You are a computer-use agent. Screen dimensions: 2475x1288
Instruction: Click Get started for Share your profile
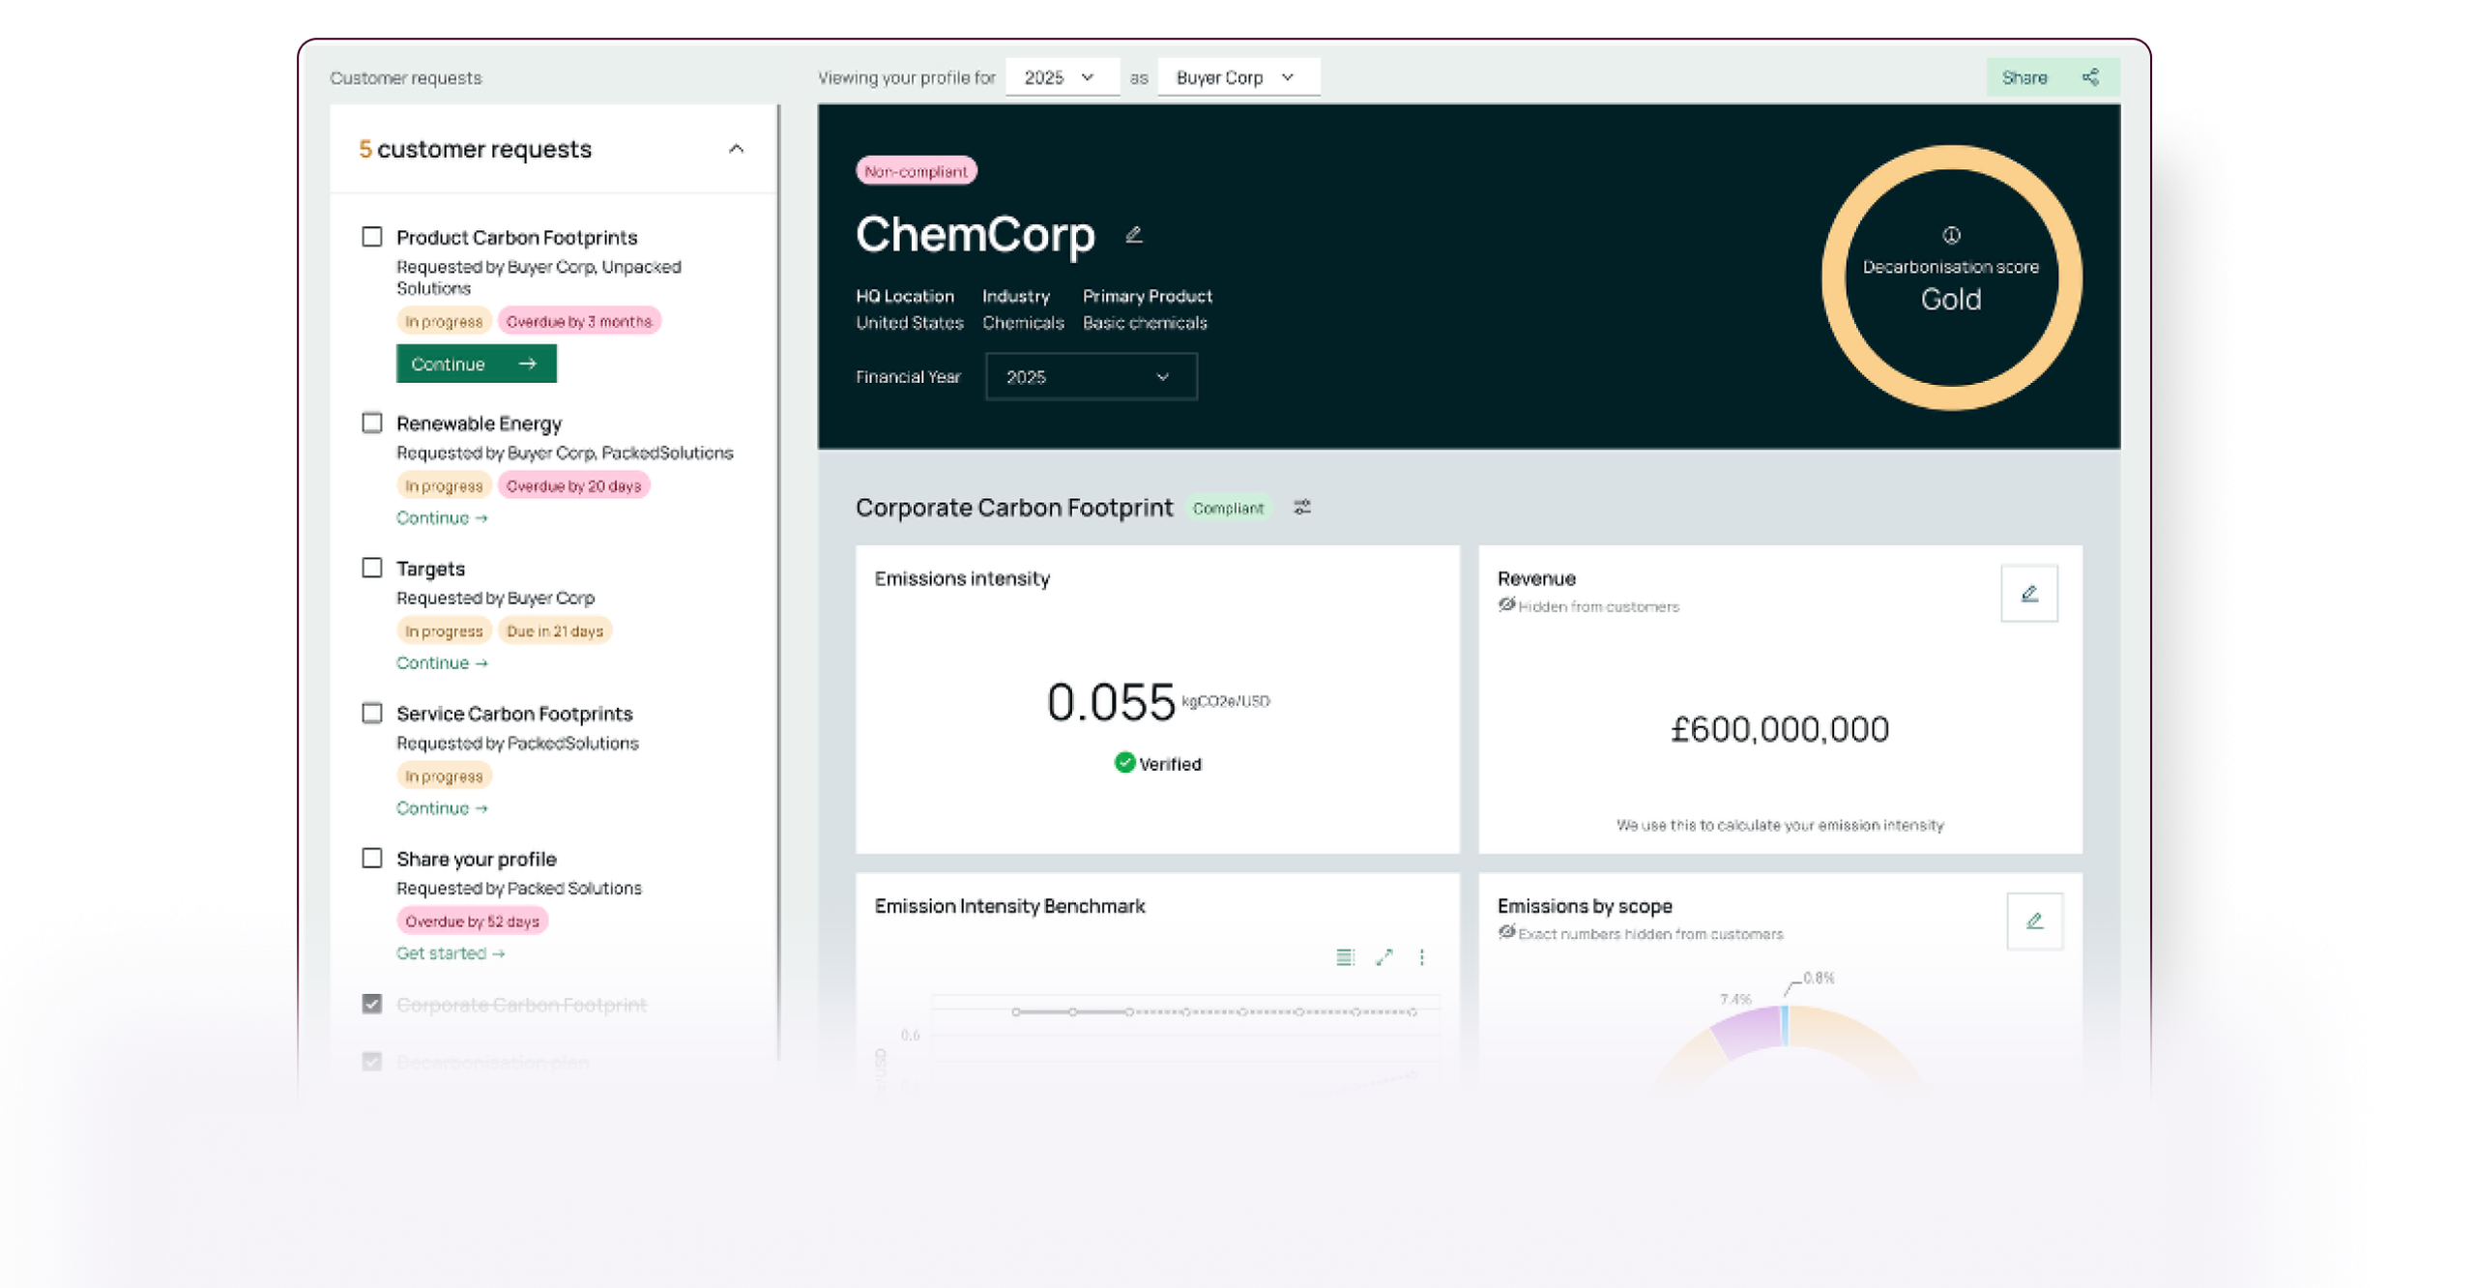pyautogui.click(x=451, y=952)
